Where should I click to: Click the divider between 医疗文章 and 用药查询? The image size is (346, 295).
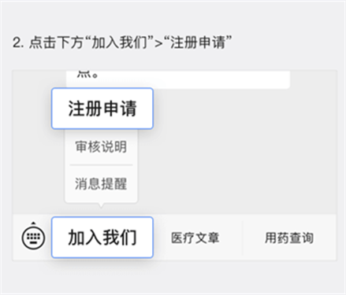pos(242,238)
